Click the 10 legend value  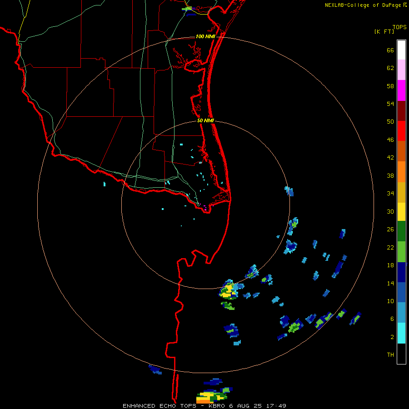pyautogui.click(x=390, y=301)
